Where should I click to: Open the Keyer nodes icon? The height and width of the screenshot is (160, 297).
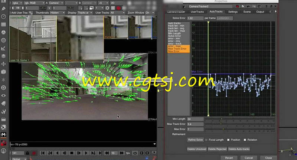point(3,48)
